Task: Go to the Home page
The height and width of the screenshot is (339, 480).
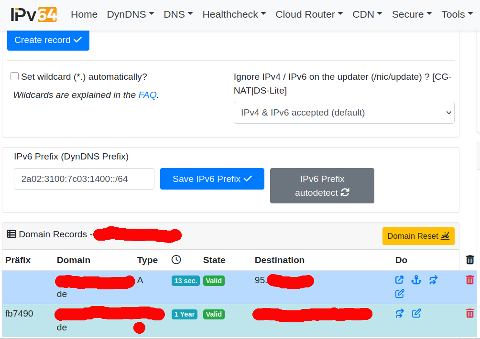Action: [84, 14]
